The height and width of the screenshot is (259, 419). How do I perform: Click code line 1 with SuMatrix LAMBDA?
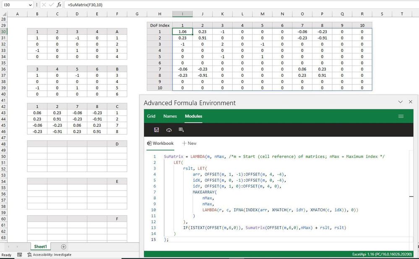pos(274,157)
